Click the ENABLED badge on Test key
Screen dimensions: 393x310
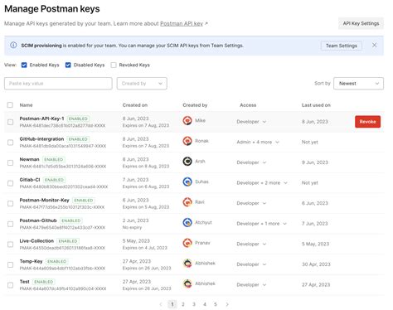[44, 282]
